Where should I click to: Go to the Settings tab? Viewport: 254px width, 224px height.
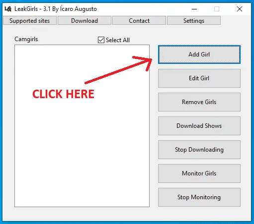194,20
